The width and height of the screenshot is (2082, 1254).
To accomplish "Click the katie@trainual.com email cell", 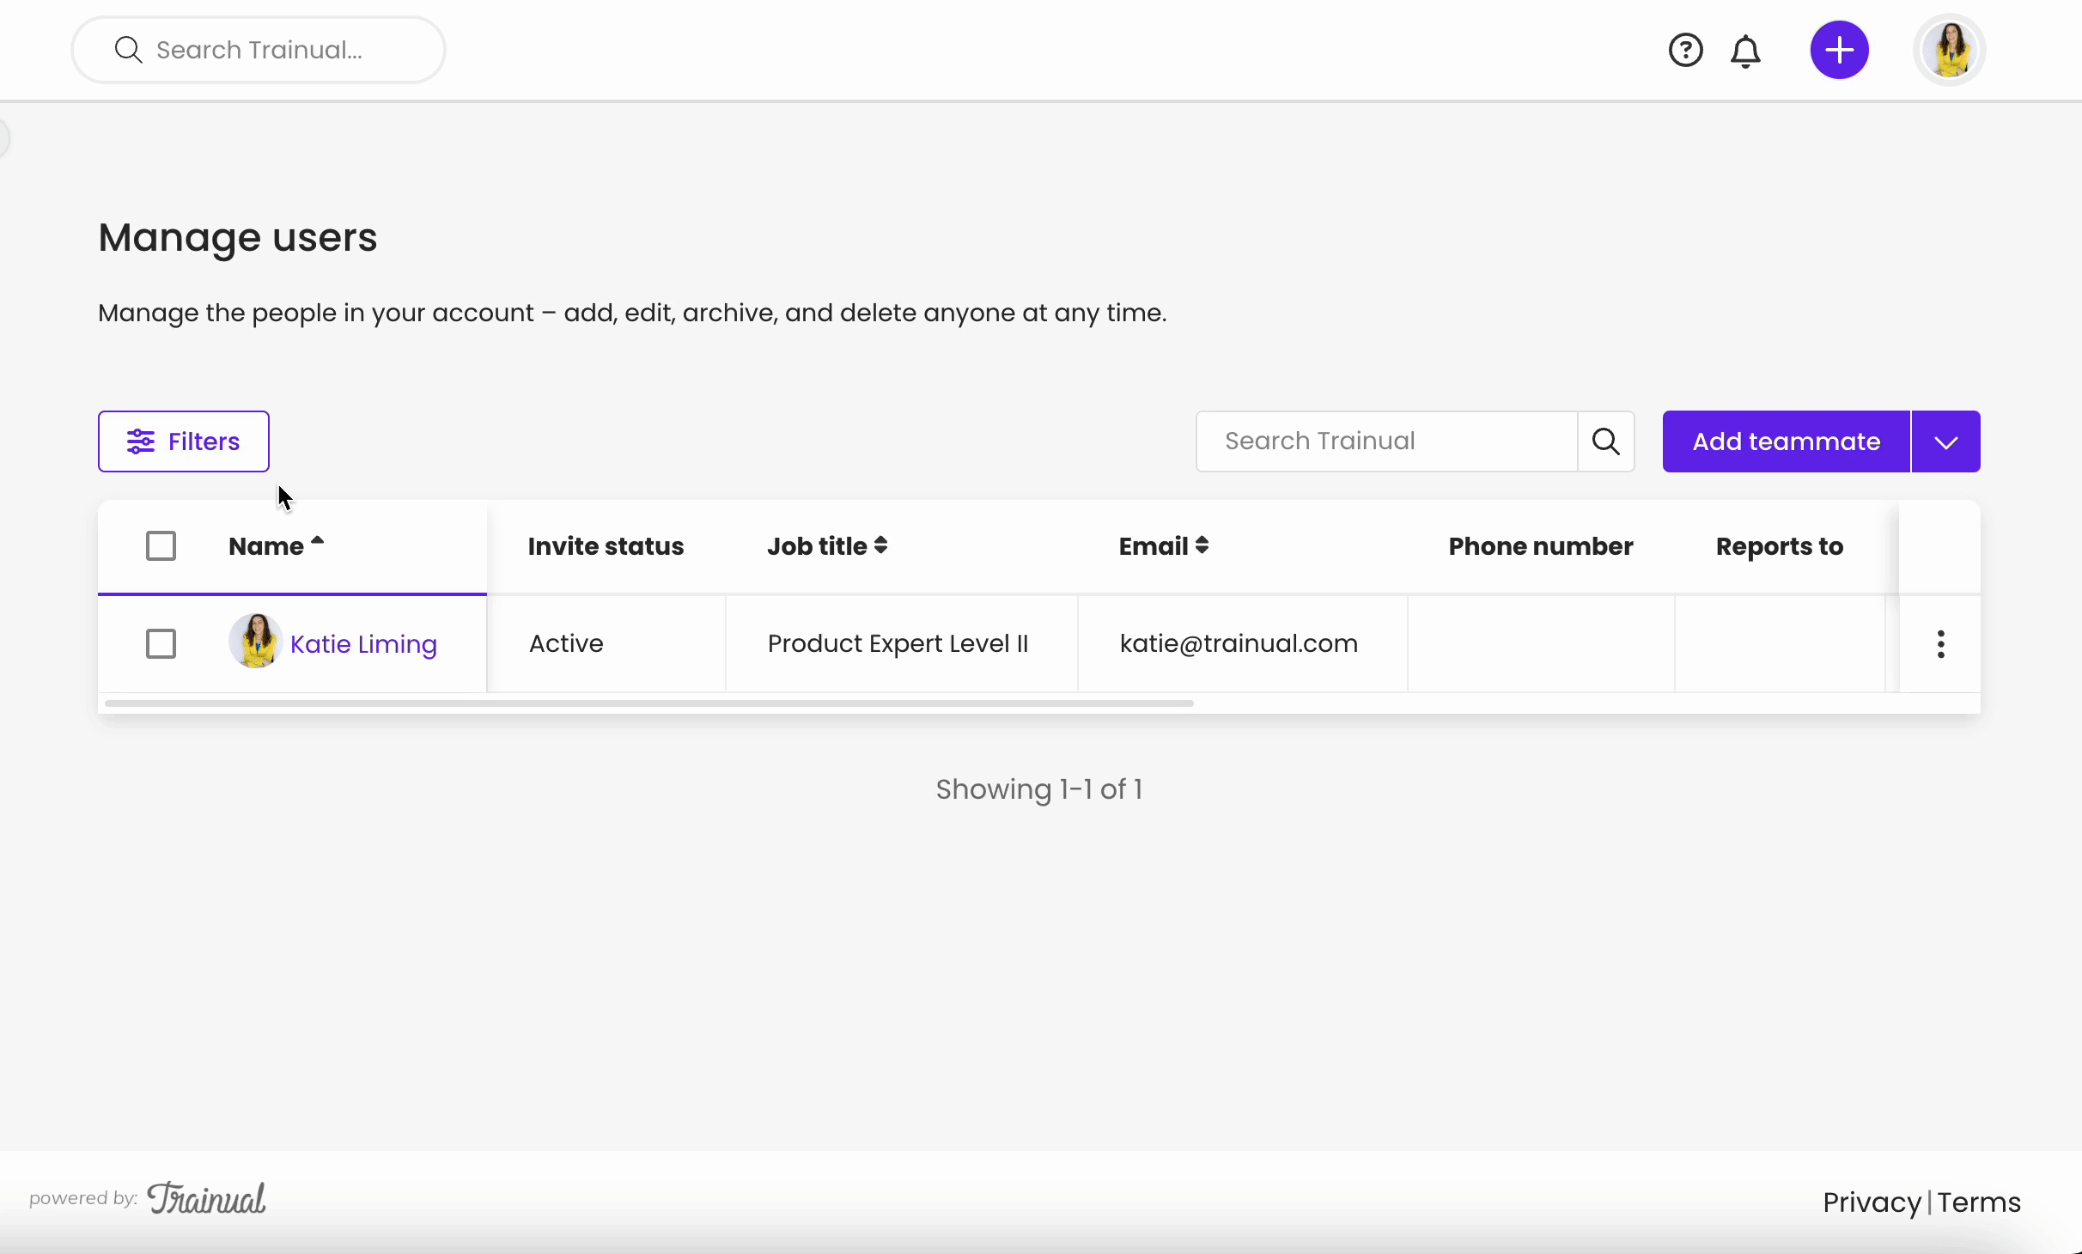I will point(1243,644).
